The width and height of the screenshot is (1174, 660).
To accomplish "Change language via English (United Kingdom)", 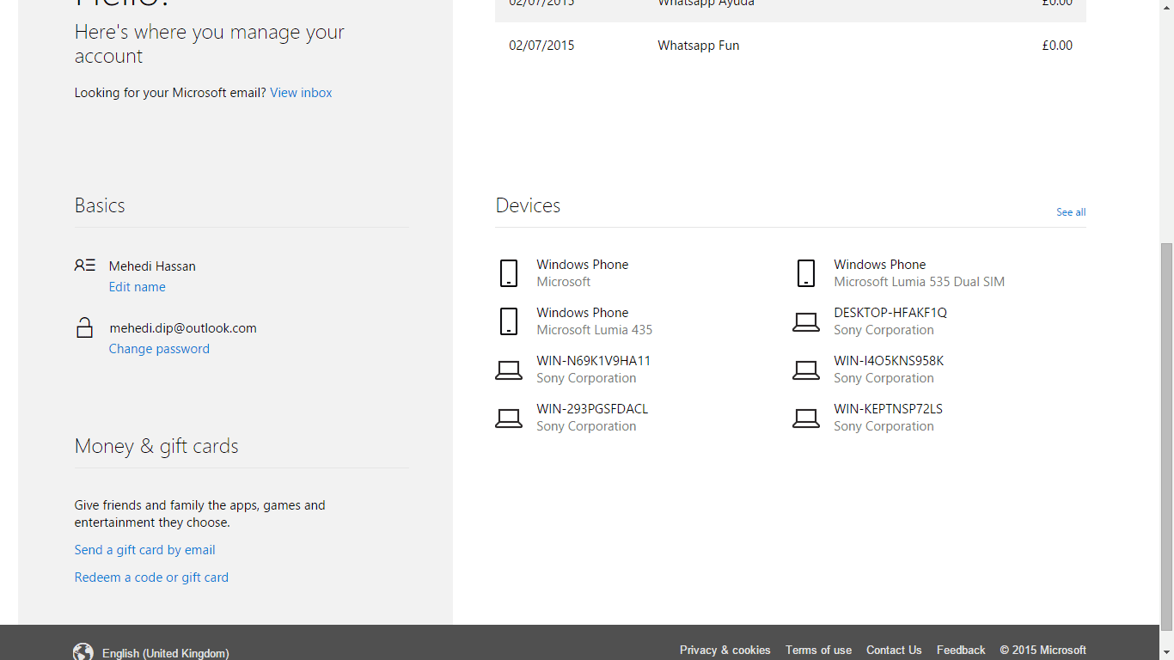I will 165,653.
